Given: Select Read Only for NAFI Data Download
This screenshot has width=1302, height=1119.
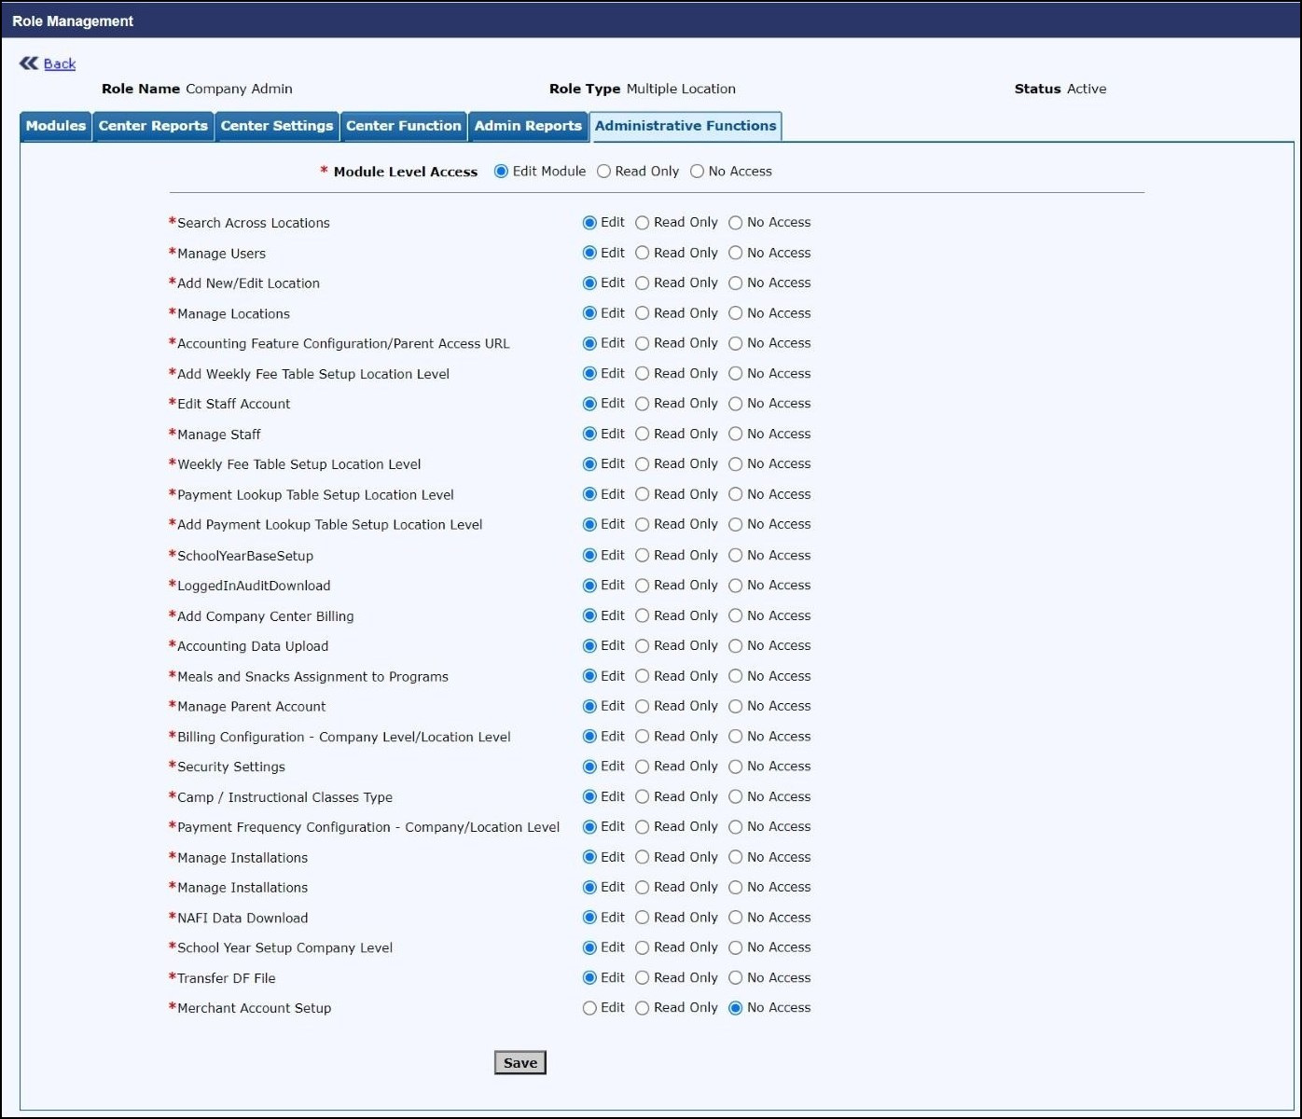Looking at the screenshot, I should click(643, 918).
